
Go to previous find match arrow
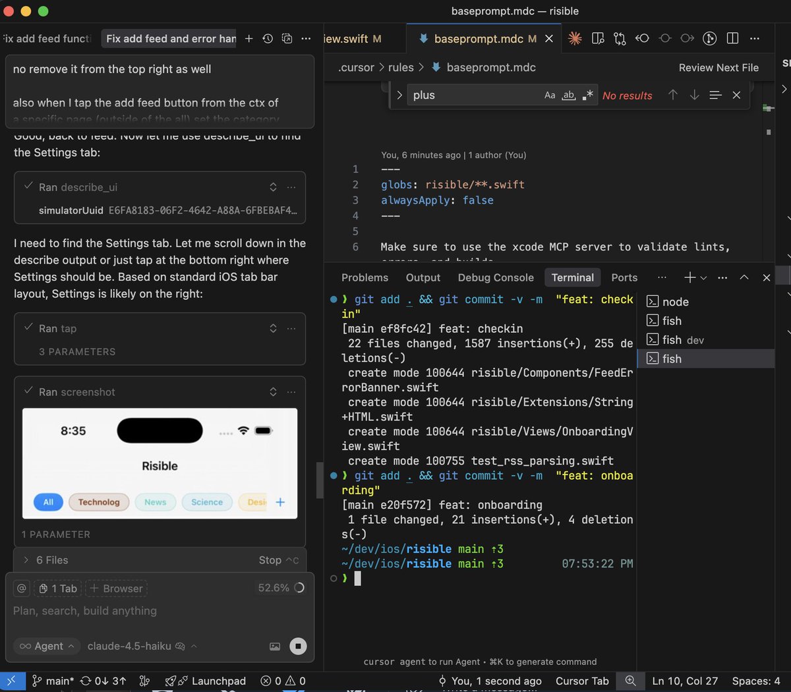[x=673, y=95]
